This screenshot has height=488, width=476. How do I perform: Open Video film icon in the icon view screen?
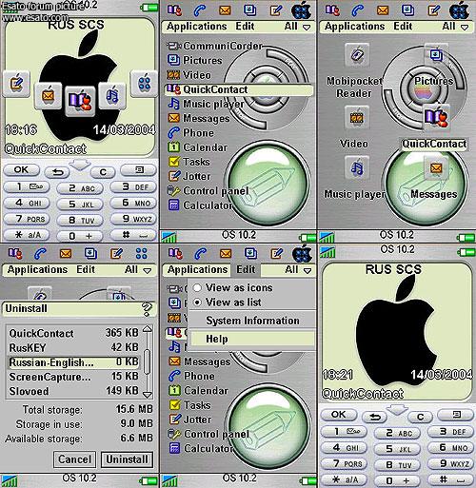[x=357, y=118]
